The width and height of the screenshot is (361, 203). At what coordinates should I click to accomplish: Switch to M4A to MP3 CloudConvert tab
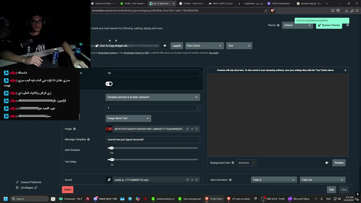coord(221,3)
